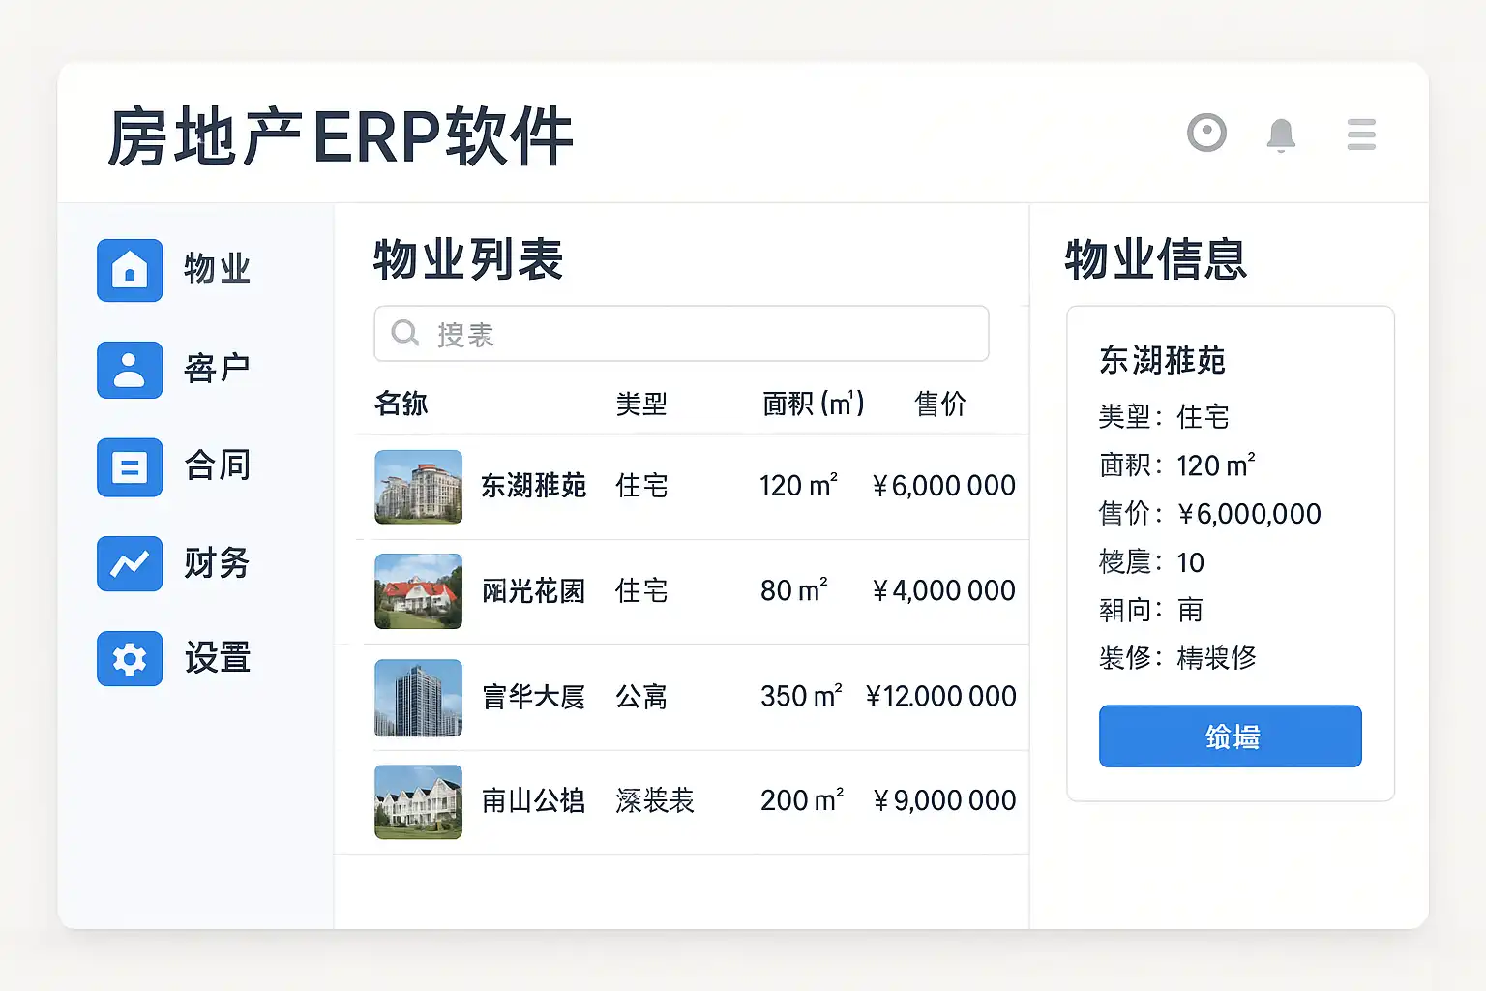This screenshot has height=991, width=1486.
Task: Click the 售价 column header
Action: (940, 404)
